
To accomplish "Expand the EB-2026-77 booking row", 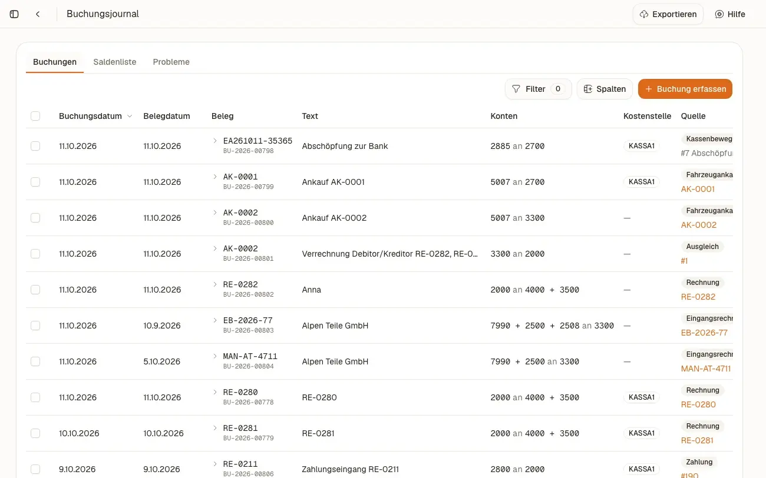I will coord(215,320).
